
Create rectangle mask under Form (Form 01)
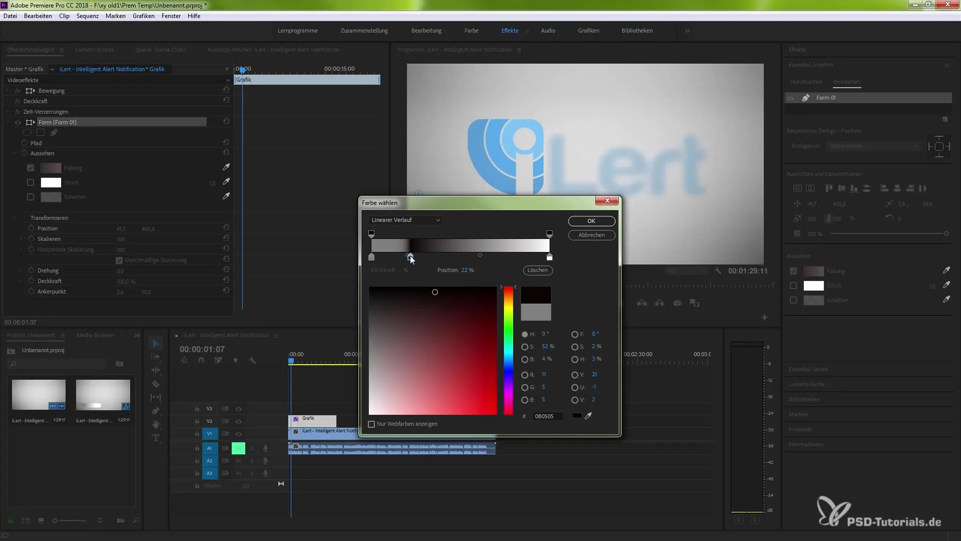coord(41,132)
